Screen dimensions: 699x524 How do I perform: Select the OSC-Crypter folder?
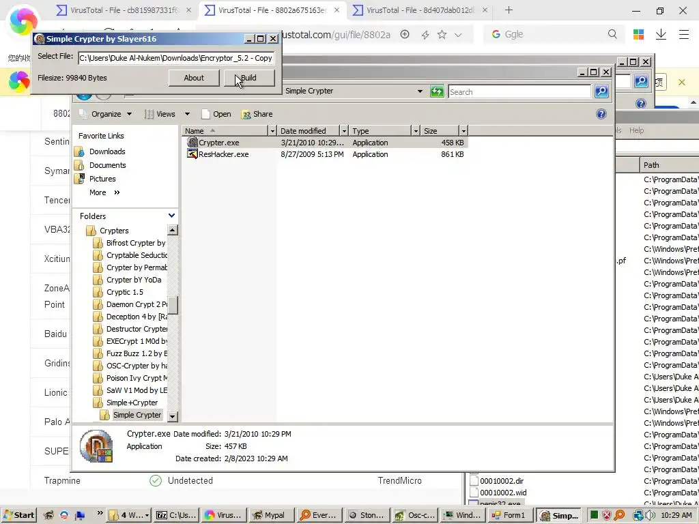[130, 366]
